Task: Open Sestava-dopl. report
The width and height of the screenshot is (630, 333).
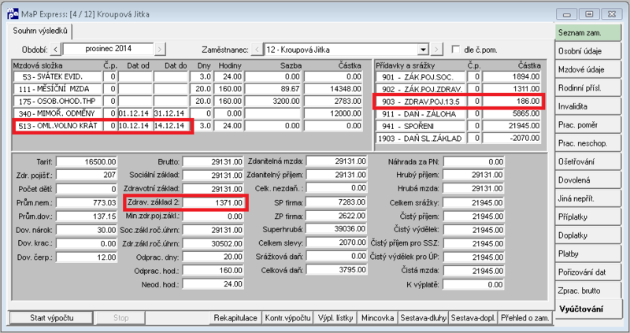Action: (473, 318)
